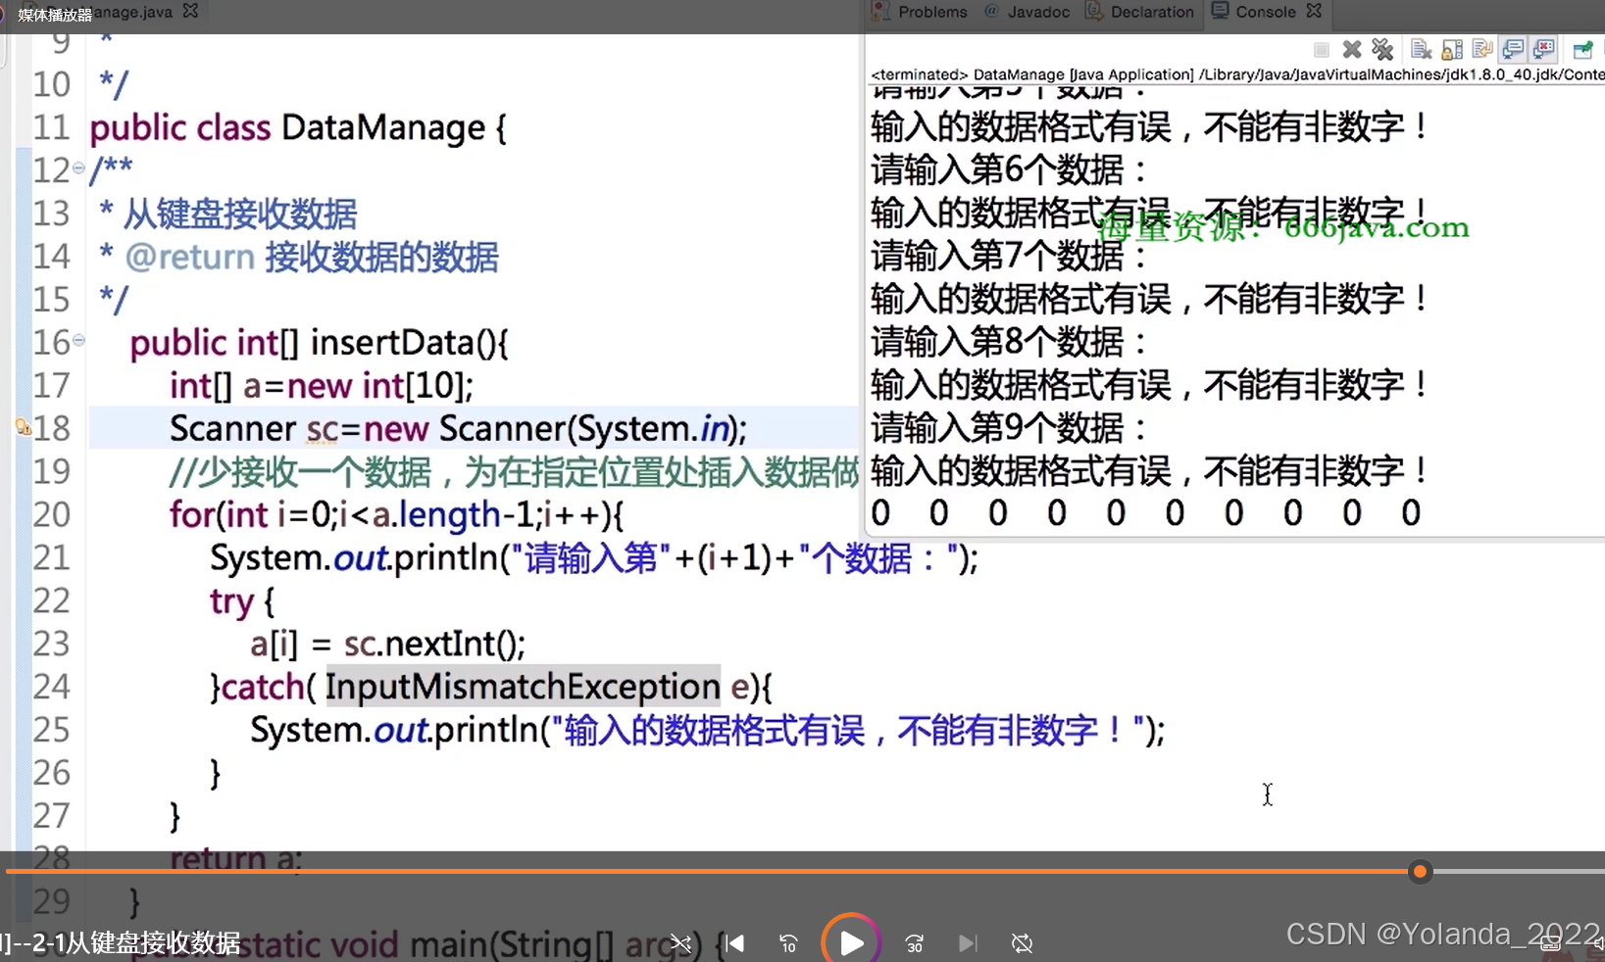Toggle shuffle mode in media player

(680, 943)
